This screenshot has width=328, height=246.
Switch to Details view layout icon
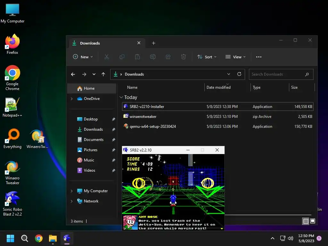pyautogui.click(x=306, y=221)
